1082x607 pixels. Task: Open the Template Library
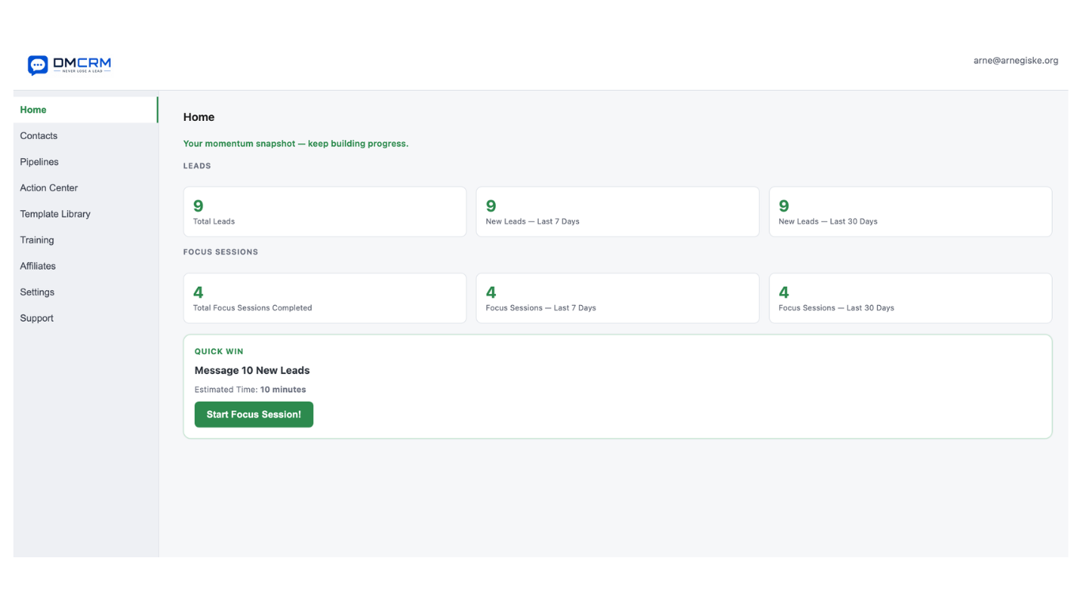click(85, 214)
